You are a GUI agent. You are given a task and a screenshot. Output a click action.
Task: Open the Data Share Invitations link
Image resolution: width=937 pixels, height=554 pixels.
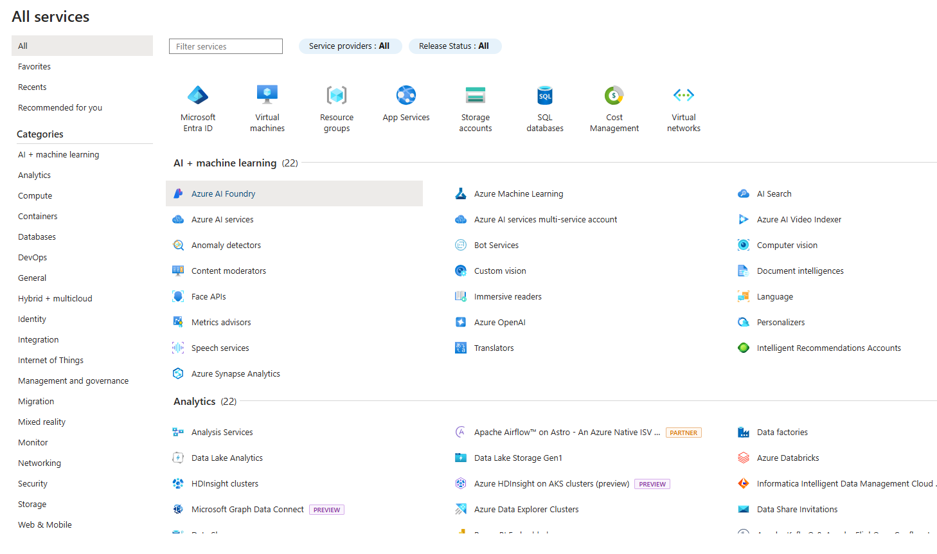pos(797,509)
